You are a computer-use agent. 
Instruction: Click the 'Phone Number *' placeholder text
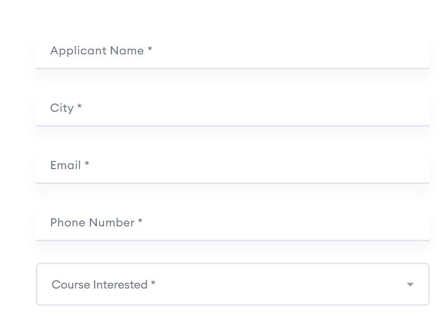(92, 223)
